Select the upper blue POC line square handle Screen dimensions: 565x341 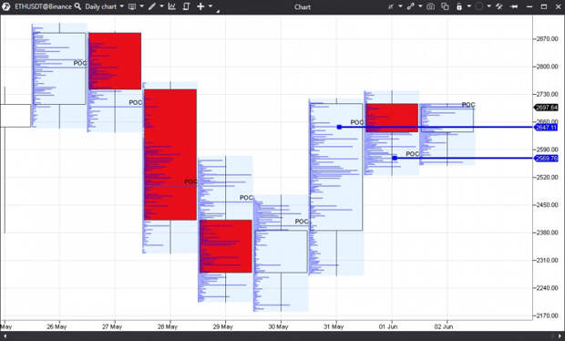click(339, 127)
